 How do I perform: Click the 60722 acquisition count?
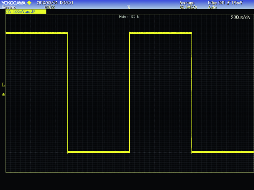50,7
